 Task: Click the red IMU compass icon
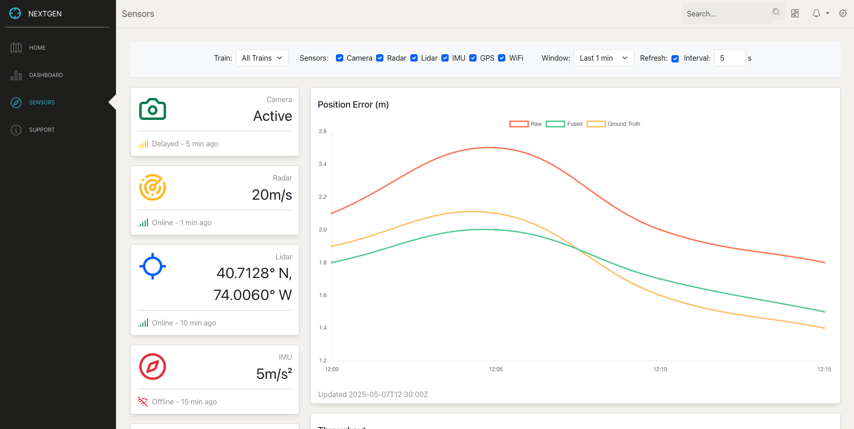[152, 367]
